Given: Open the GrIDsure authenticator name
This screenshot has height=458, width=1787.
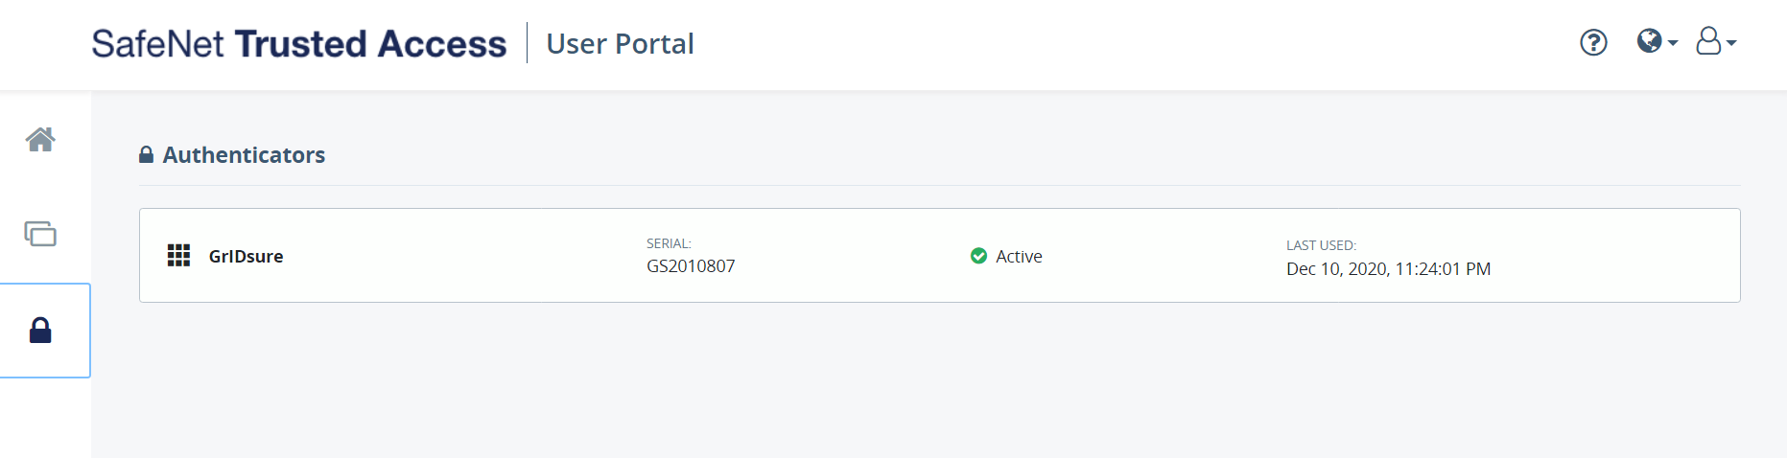Looking at the screenshot, I should click(x=246, y=257).
